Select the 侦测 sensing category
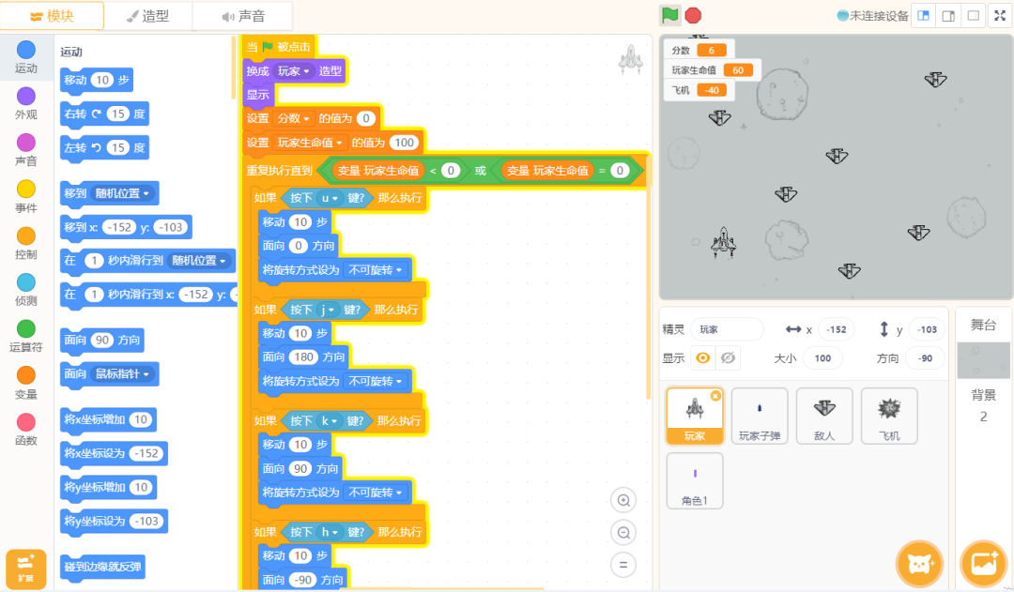The height and width of the screenshot is (592, 1014). click(x=26, y=290)
